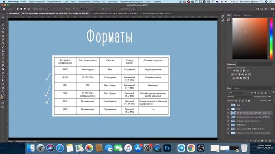Viewport: 275px width, 154px height.
Task: Select the Zoom tool in left toolbar
Action: pos(3,92)
